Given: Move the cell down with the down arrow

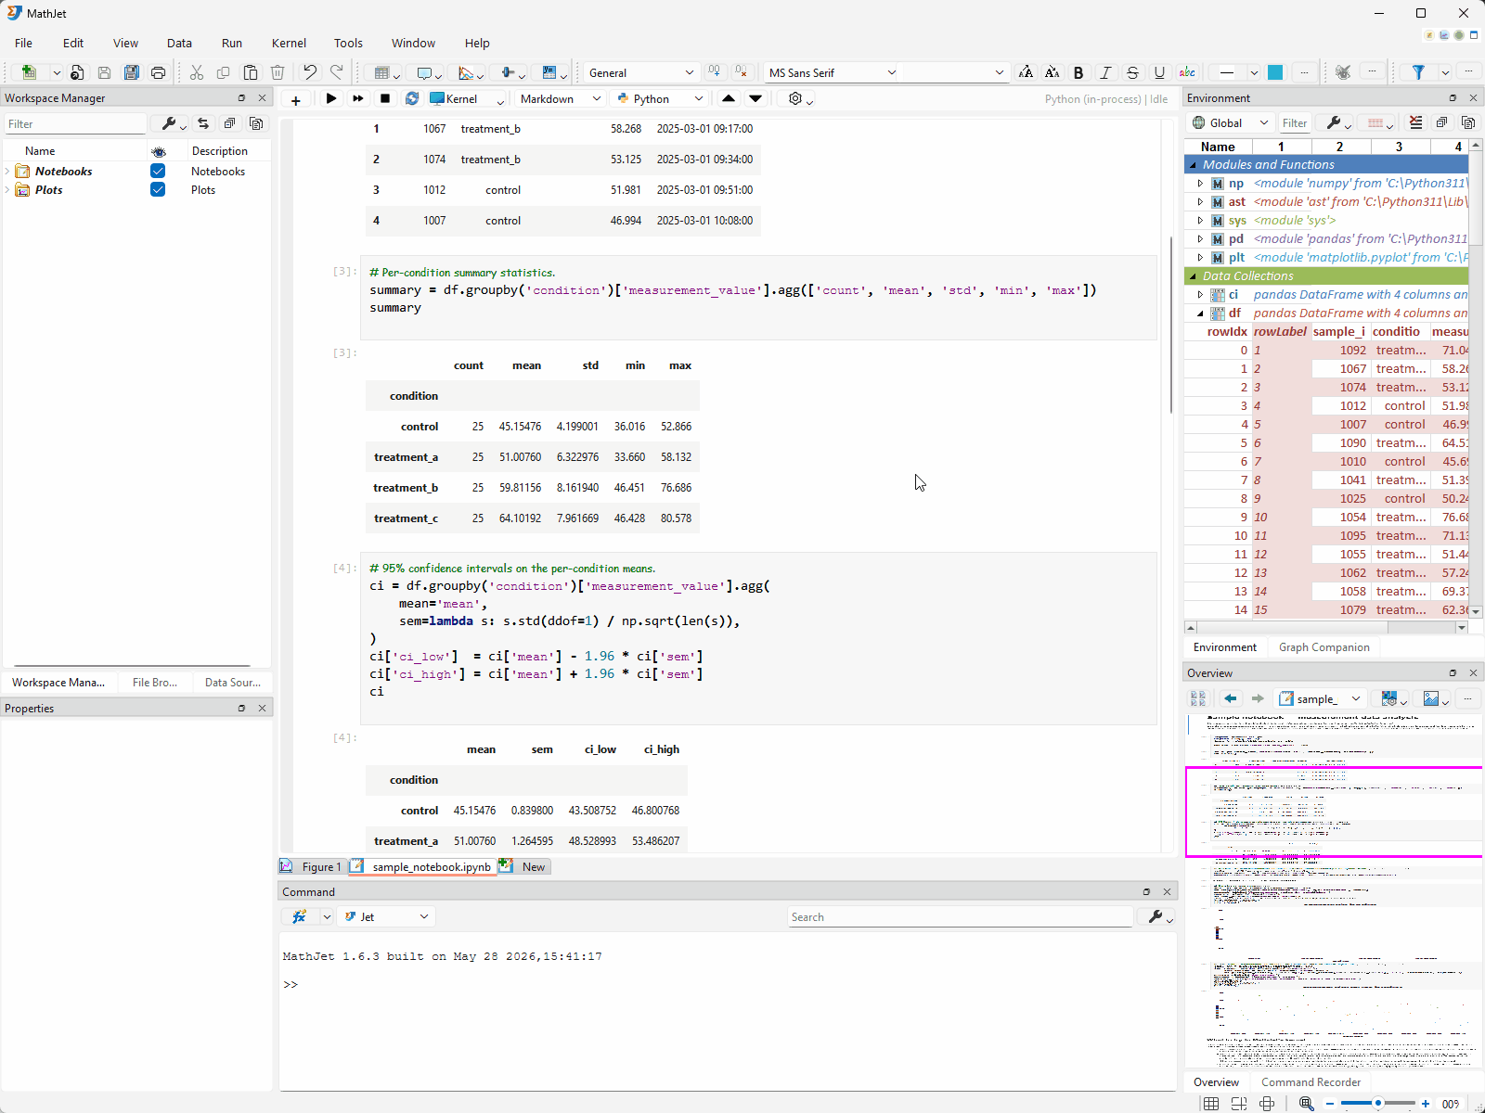Looking at the screenshot, I should coord(755,98).
